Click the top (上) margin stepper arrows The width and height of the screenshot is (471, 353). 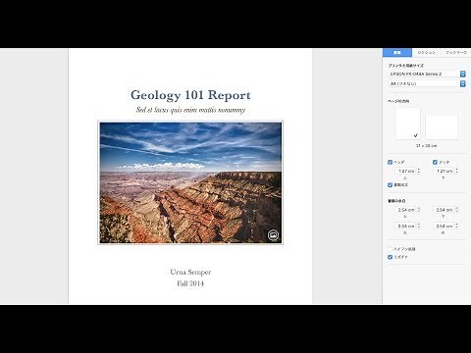419,210
